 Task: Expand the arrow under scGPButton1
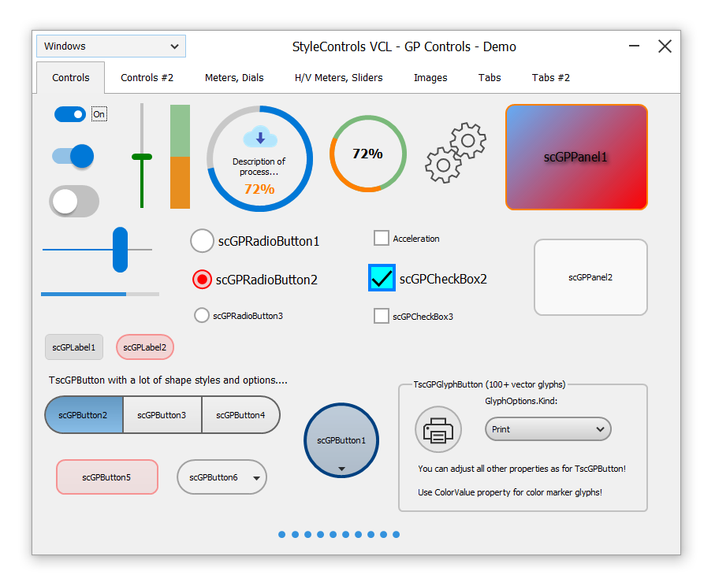(x=341, y=469)
